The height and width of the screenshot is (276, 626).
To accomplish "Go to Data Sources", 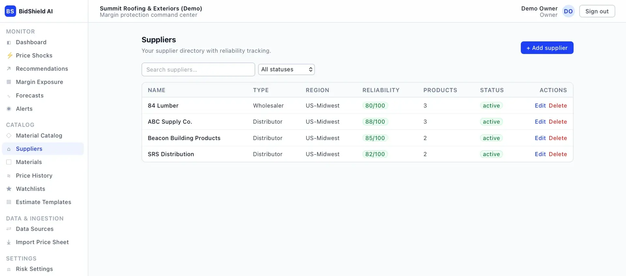I will 43,229.
